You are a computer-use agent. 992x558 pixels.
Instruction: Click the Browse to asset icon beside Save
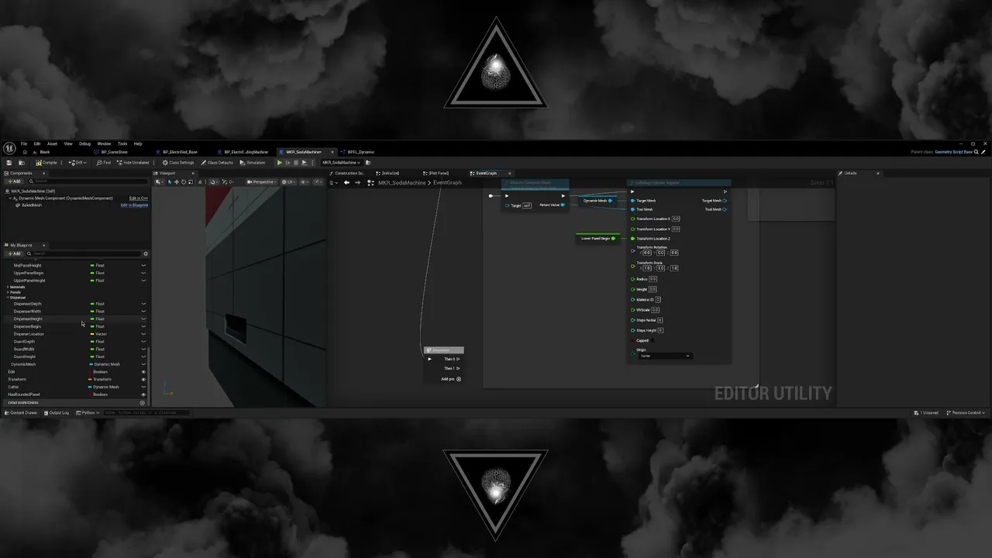23,163
